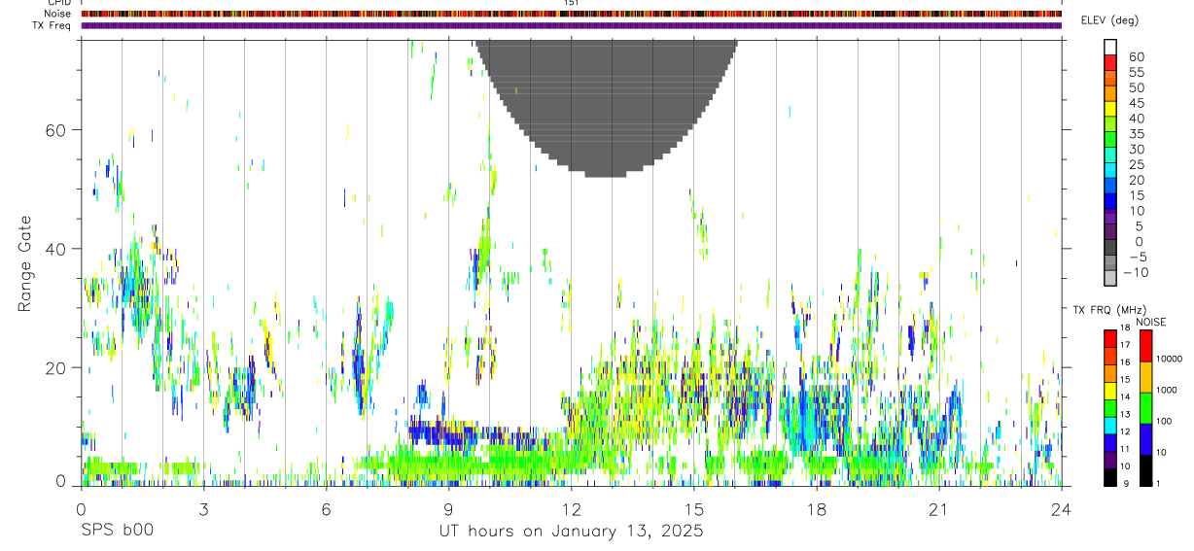Viewport: 1194px width, 551px height.
Task: Select the blue segment of NOISE colorbar
Action: 1145,438
